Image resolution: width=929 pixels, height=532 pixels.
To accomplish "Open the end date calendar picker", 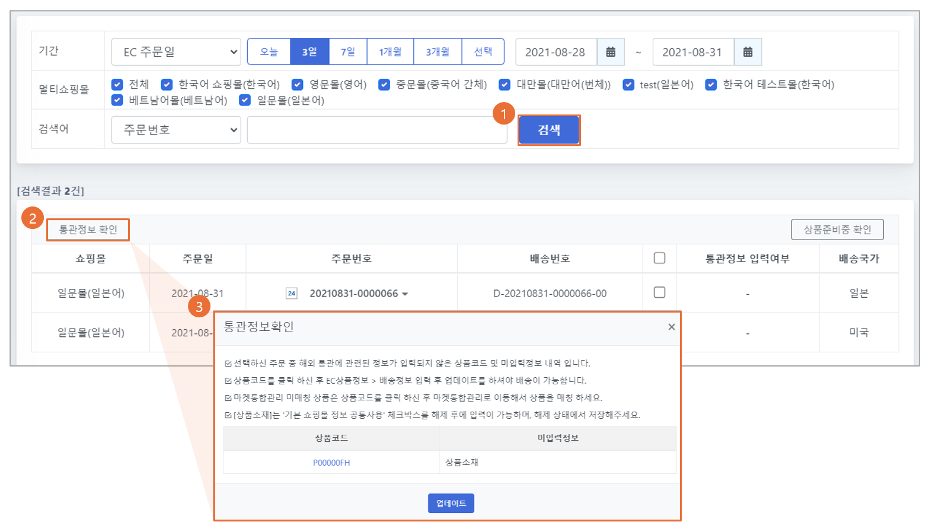I will pyautogui.click(x=748, y=52).
